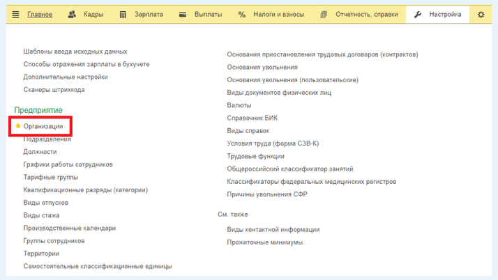Open Трудовые функции
Viewport: 498px width, 280px height.
coord(256,156)
